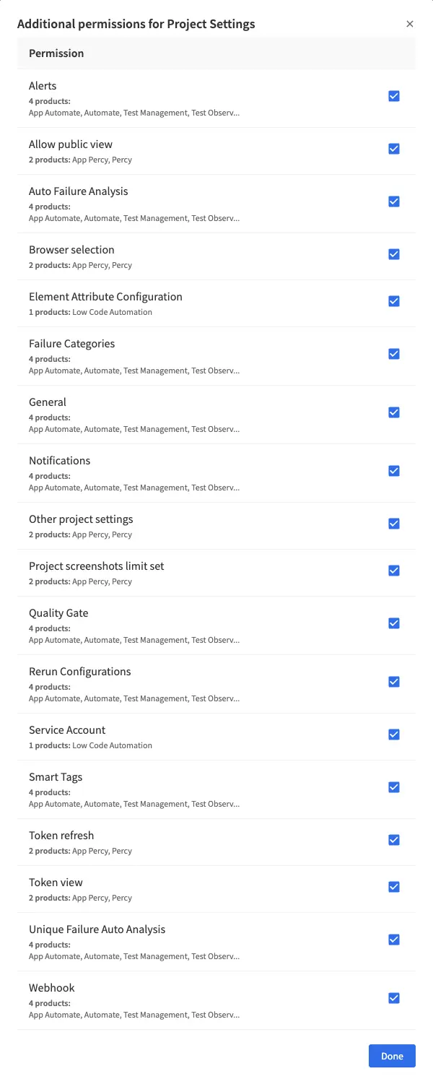Uncheck the General permission checkbox

click(394, 412)
